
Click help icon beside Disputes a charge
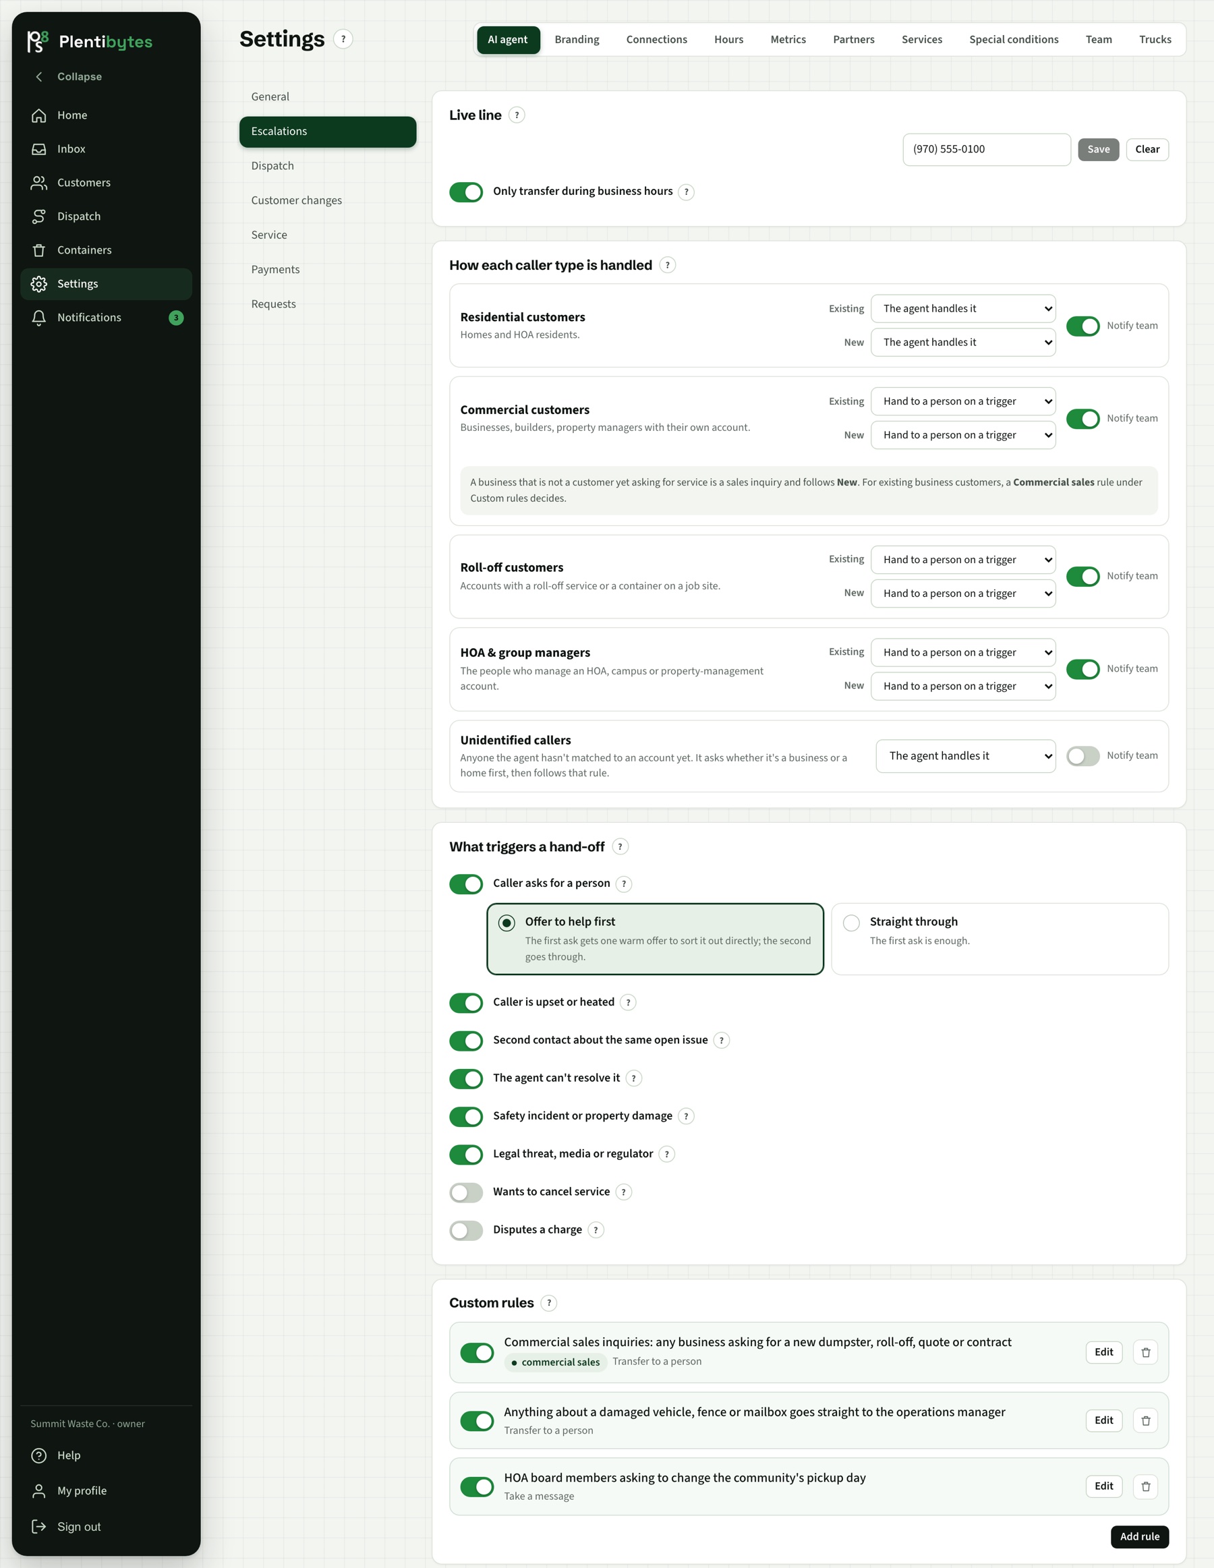596,1231
